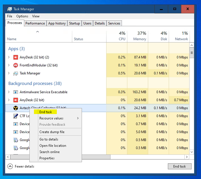Click the background AnyDesk (32 bit) icon

(x=16, y=100)
